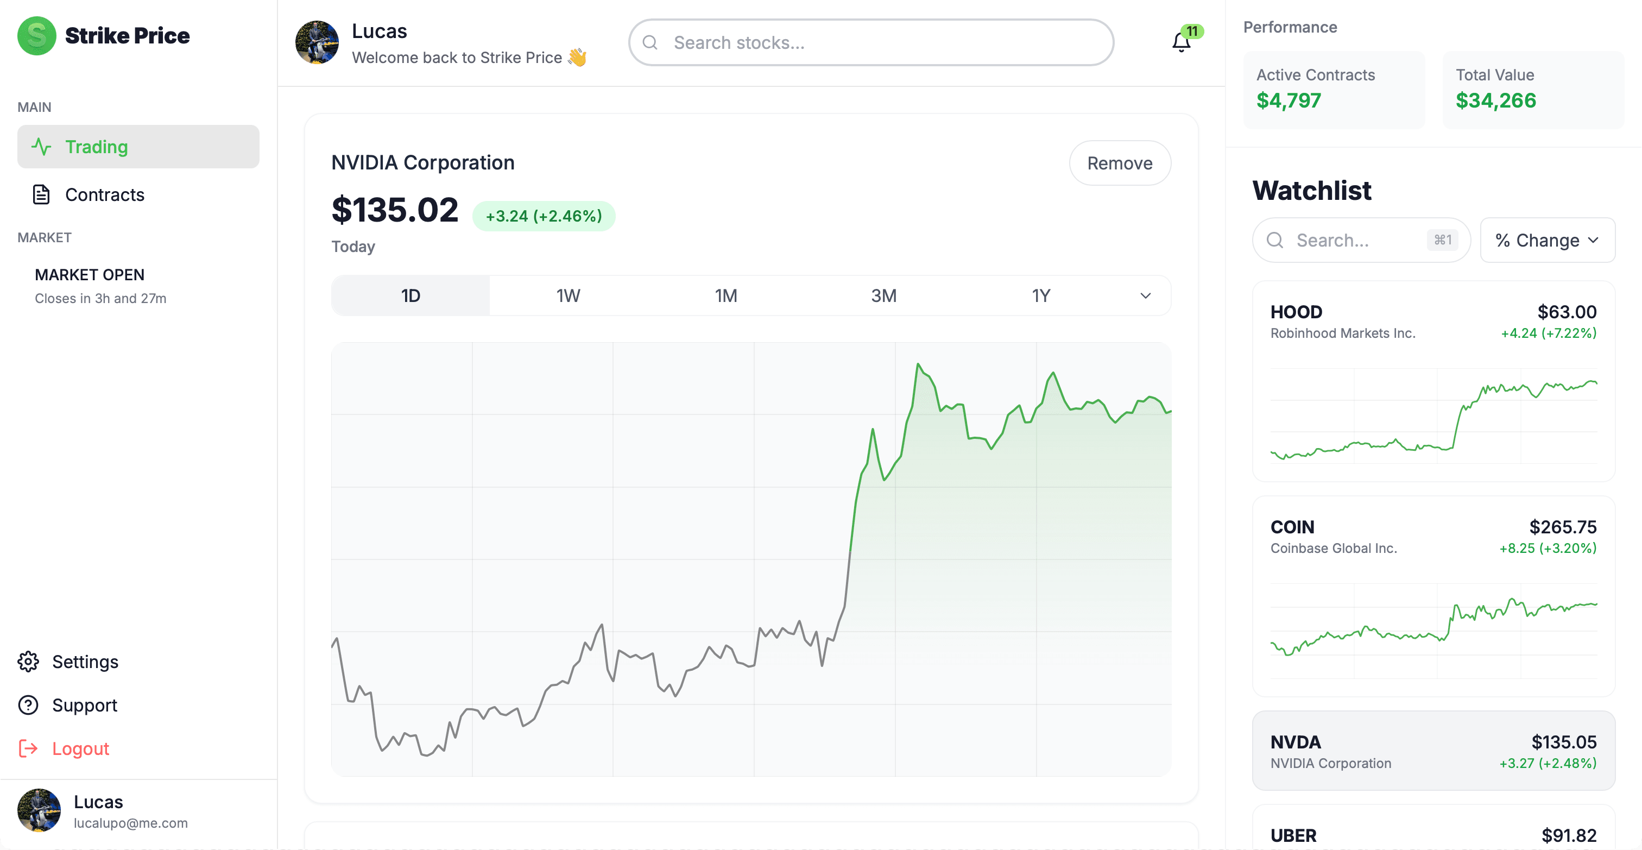Click the magnifier icon in Watchlist search
This screenshot has height=850, width=1642.
pos(1275,240)
